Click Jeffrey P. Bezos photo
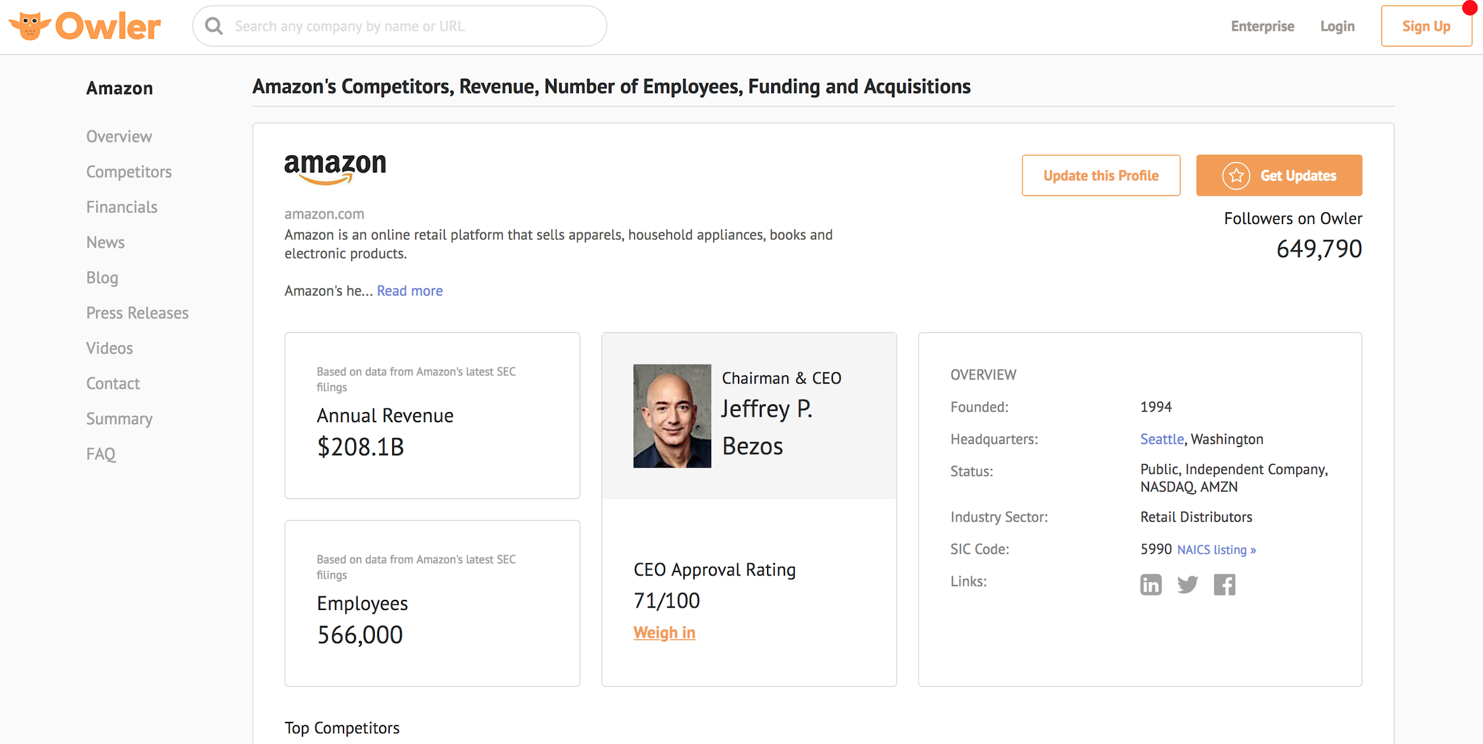1483x744 pixels. (x=672, y=416)
